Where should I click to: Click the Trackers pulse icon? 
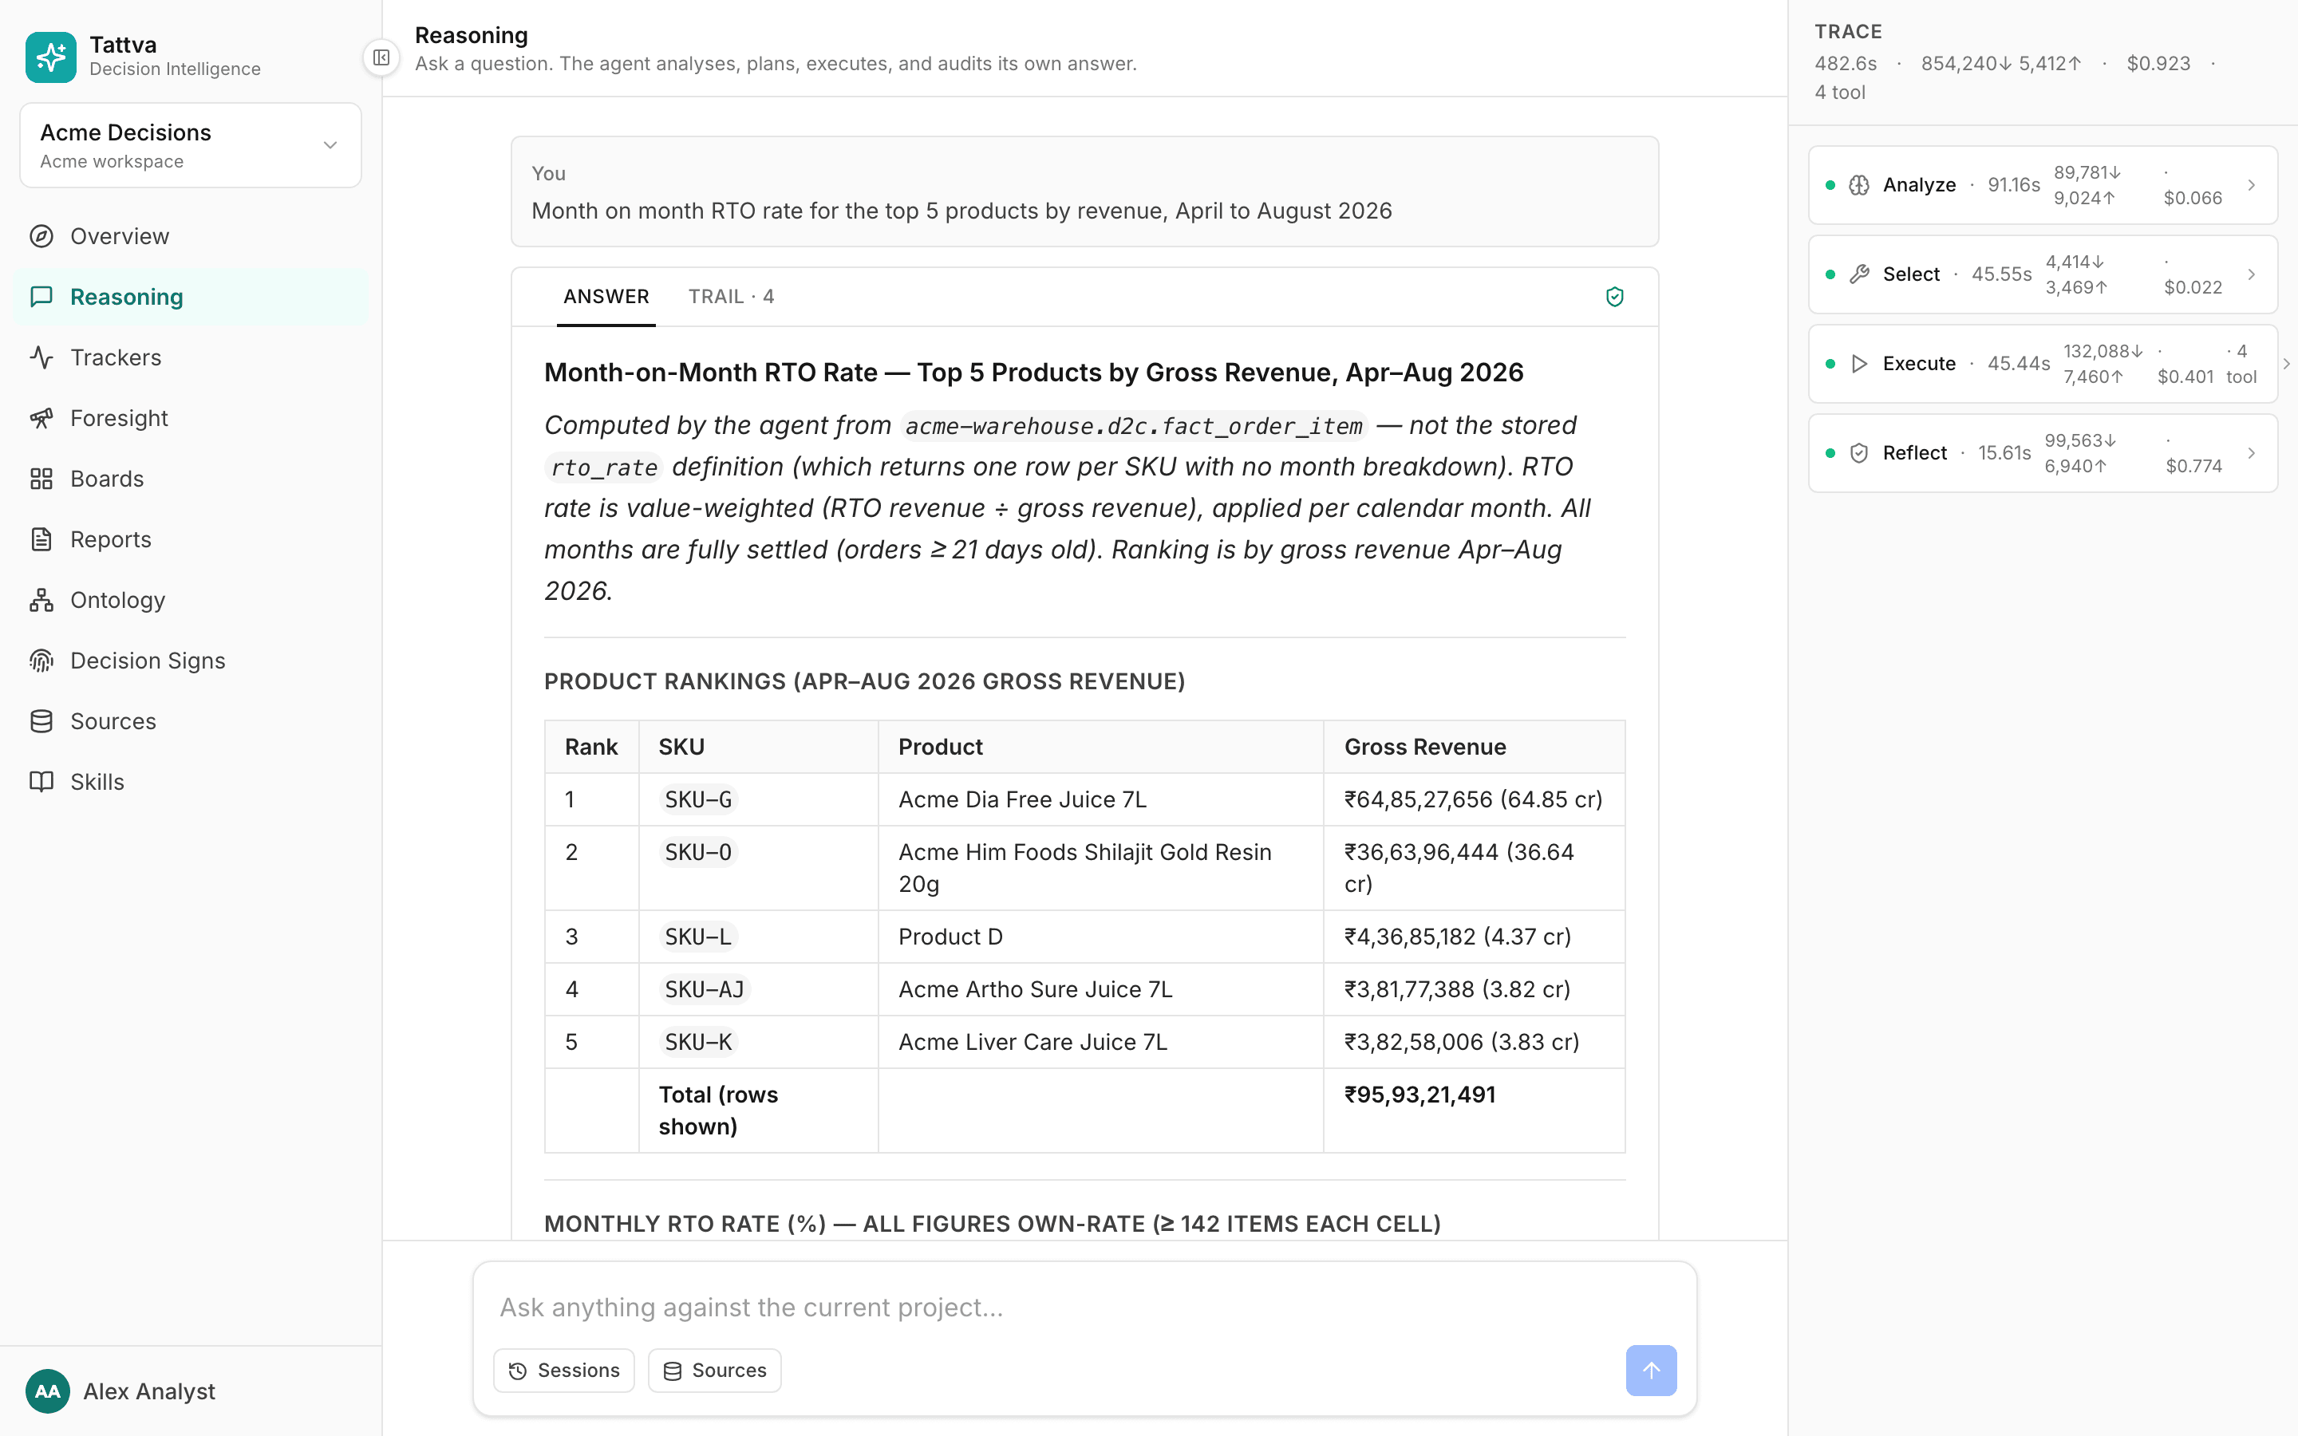click(41, 358)
